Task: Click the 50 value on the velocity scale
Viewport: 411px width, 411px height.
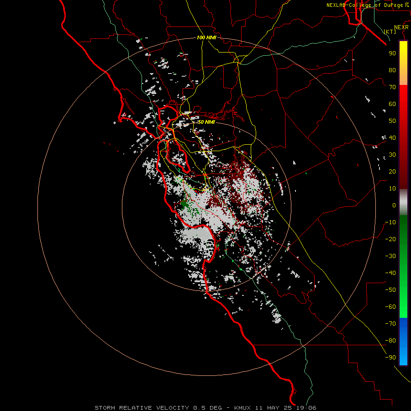Action: 392,121
